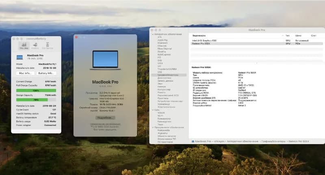
Task: Click Power adapter Connected value
Action: tap(50, 125)
